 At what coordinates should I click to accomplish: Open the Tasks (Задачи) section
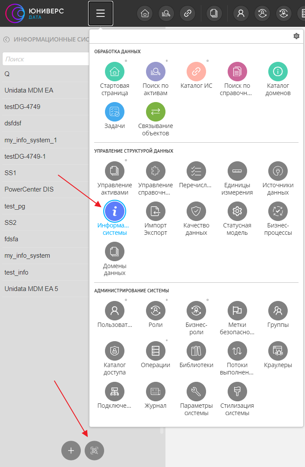point(114,112)
